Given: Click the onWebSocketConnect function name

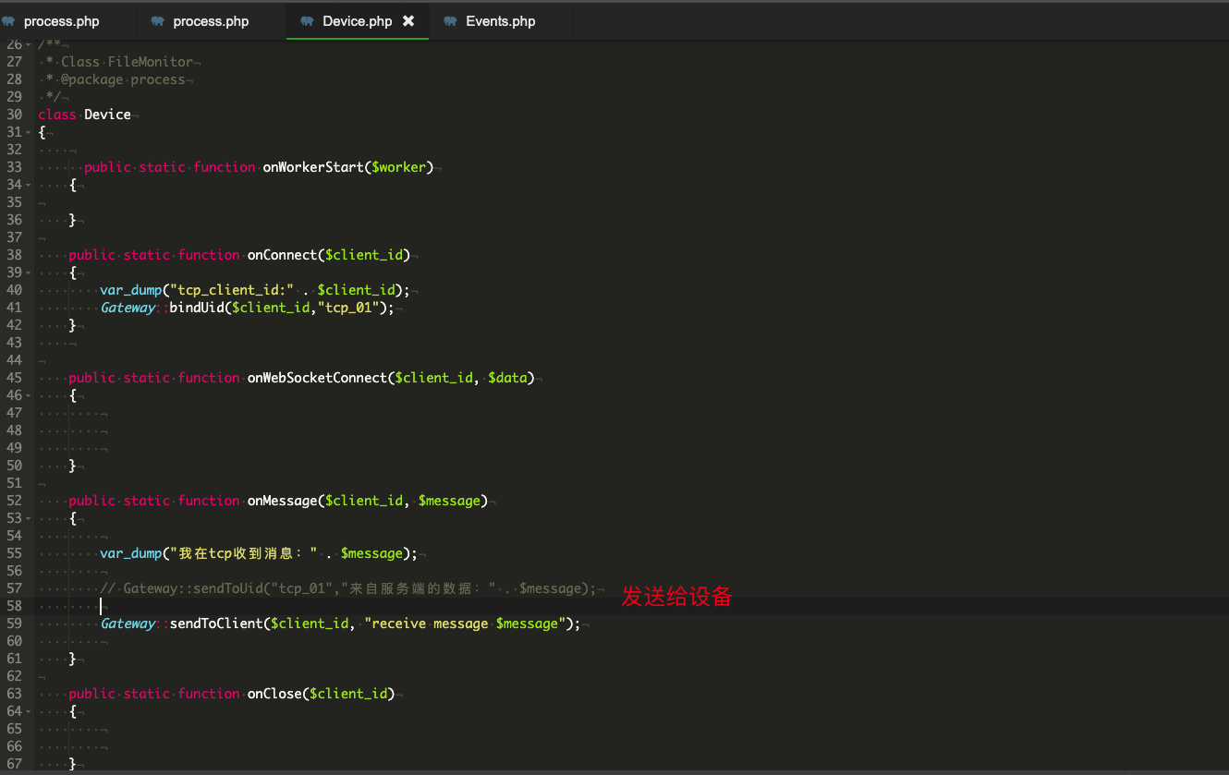Looking at the screenshot, I should (317, 378).
